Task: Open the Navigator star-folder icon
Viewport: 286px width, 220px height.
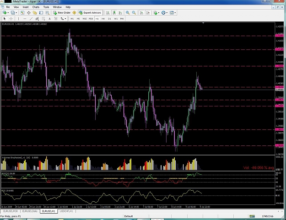Action: [x=35, y=13]
